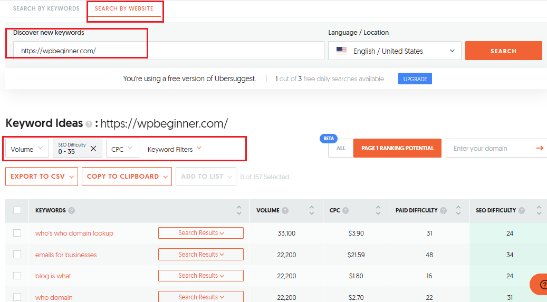Screen dimensions: 547x302
Task: Click the 33,100 volume cell
Action: click(x=286, y=233)
